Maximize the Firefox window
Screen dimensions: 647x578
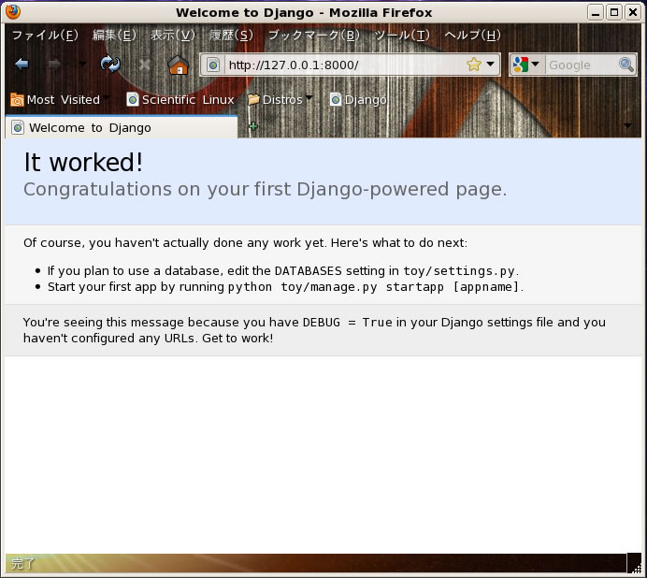(614, 12)
